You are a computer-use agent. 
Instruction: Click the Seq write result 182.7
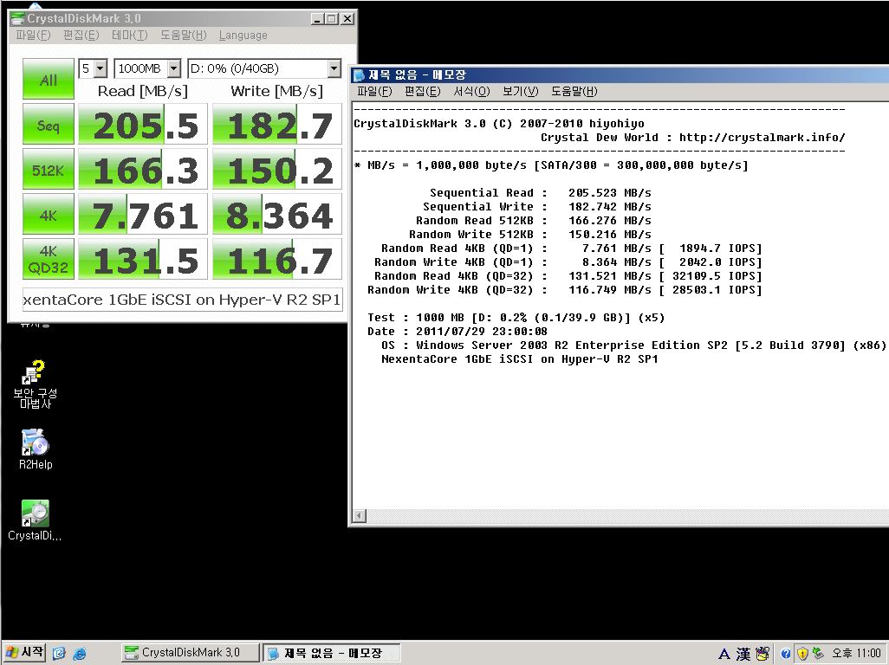(x=277, y=124)
